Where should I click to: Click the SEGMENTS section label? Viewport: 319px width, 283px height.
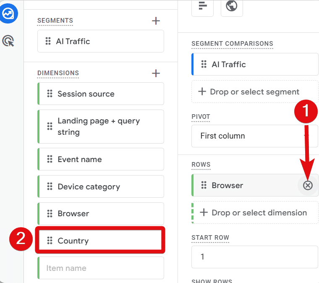coord(55,21)
